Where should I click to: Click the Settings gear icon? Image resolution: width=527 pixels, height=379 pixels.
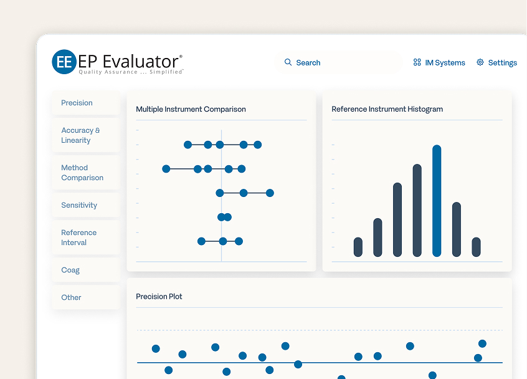tap(480, 62)
